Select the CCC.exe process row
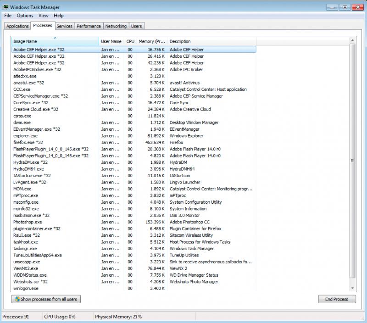367x323 pixels. click(133, 89)
